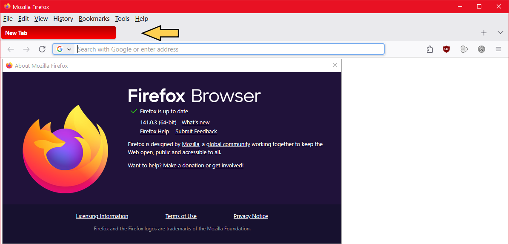The image size is (509, 244).
Task: Click the 141.0.3 (64-bit) version text
Action: (x=158, y=123)
